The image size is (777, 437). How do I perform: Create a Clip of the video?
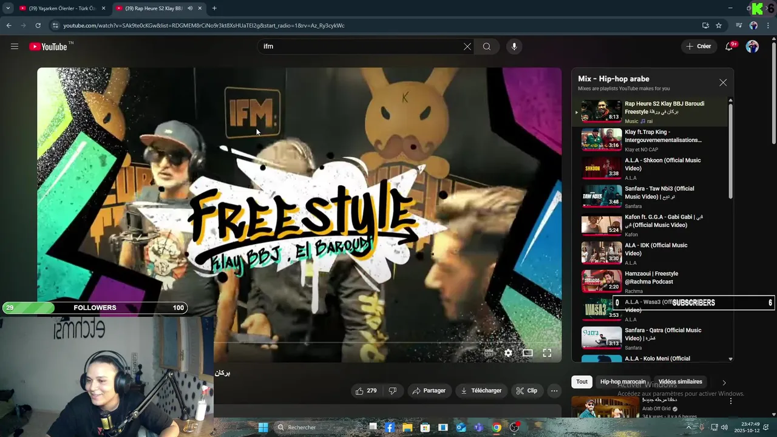tap(527, 391)
